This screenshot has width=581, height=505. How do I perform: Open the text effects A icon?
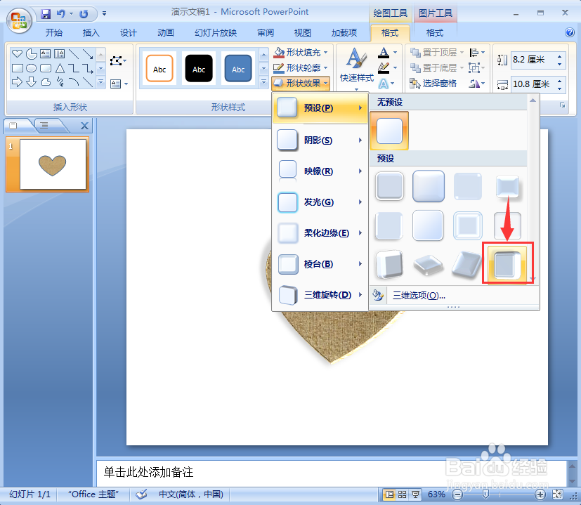384,84
